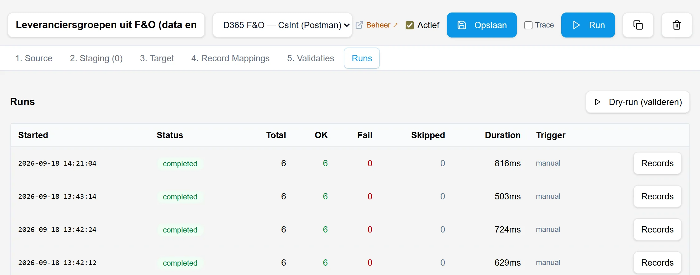Save with the Opslaan button
The image size is (700, 275).
[x=482, y=25]
